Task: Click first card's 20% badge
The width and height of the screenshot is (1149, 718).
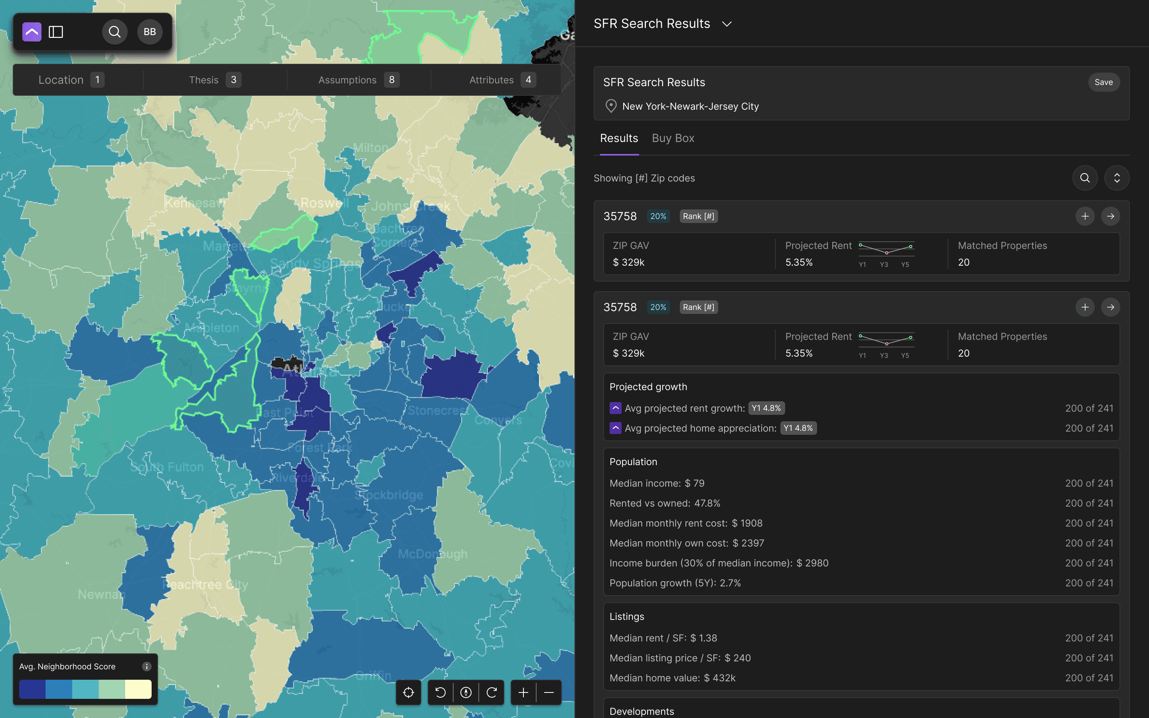Action: click(x=658, y=217)
